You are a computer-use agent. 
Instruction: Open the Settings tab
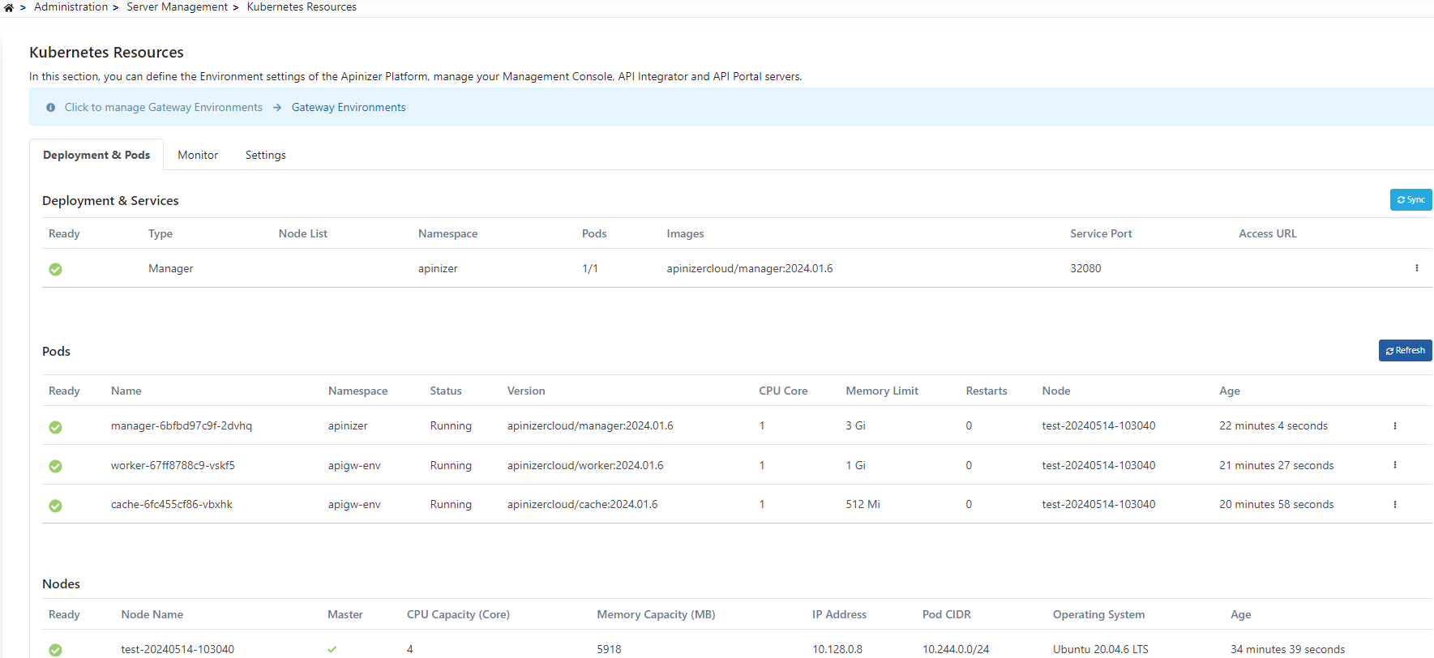click(x=265, y=155)
